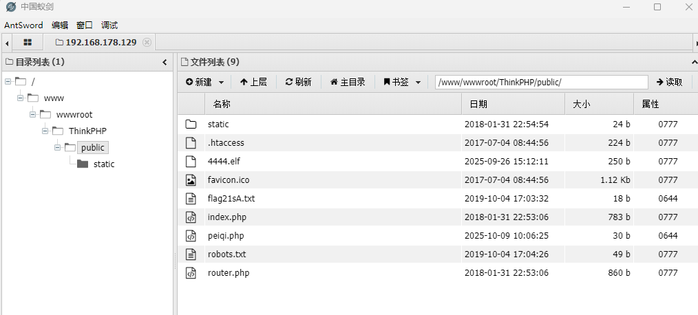This screenshot has width=698, height=315.
Task: Click the 4444.elf file icon
Action: tap(191, 161)
